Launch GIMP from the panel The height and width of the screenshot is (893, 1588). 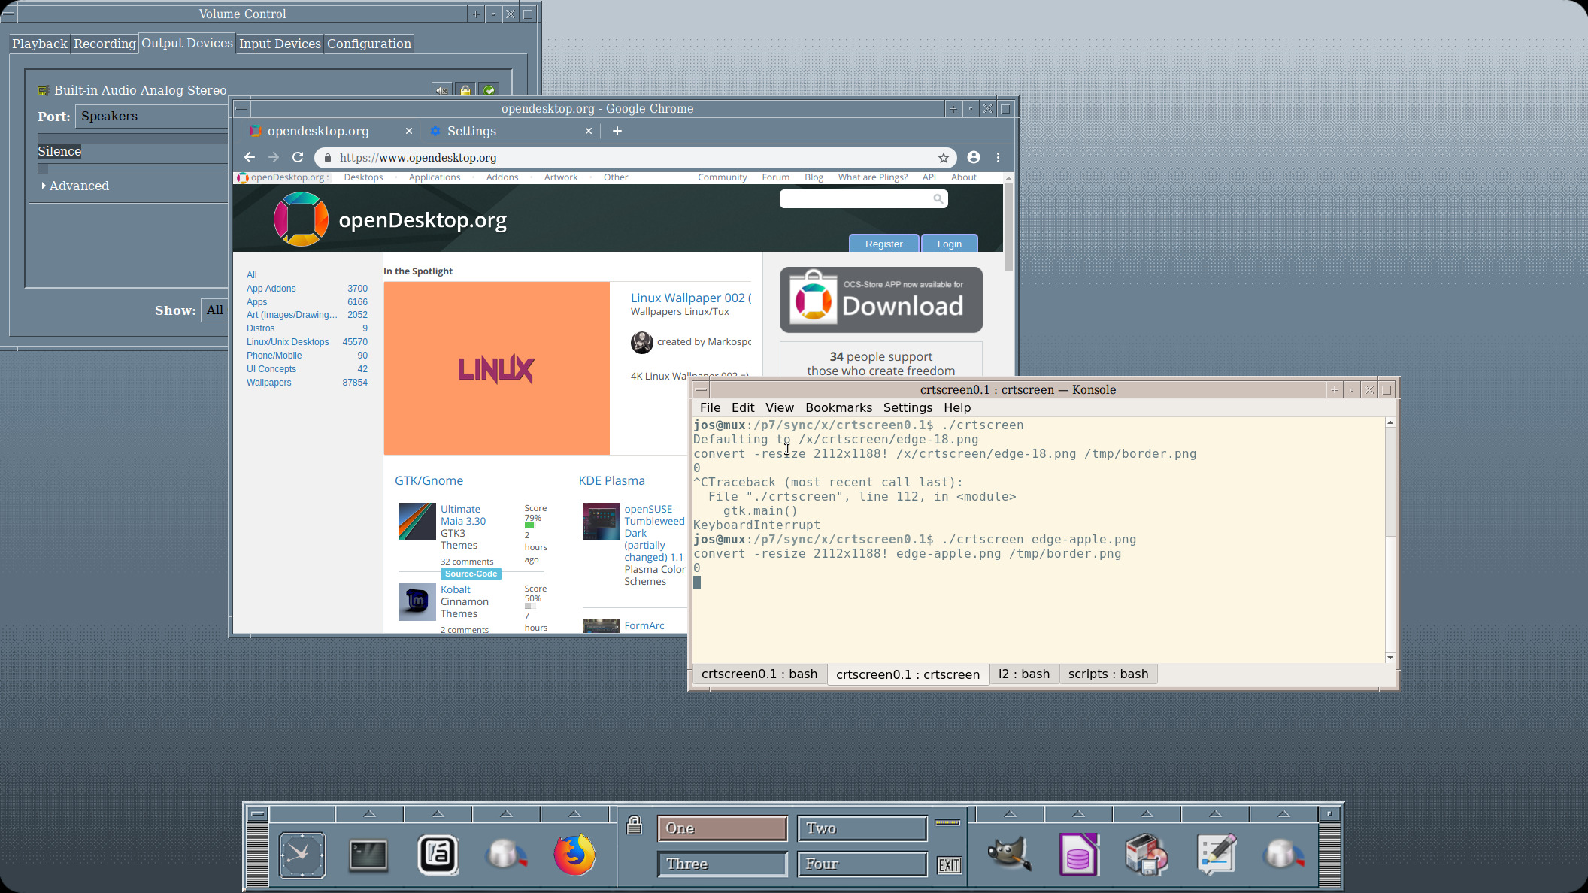point(1009,855)
